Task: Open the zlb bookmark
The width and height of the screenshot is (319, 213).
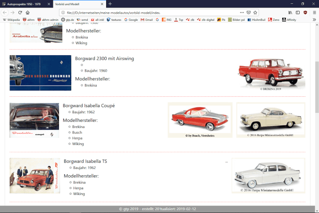Action: click(x=190, y=20)
